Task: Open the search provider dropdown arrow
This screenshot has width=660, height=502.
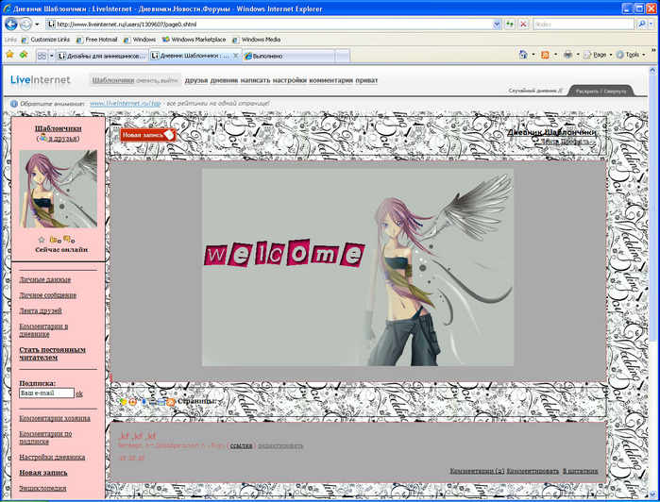Action: (651, 24)
